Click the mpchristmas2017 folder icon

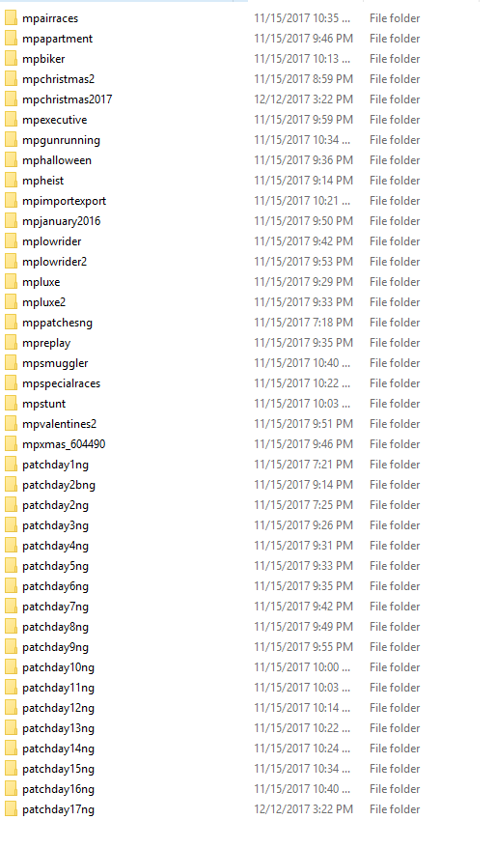pos(11,99)
